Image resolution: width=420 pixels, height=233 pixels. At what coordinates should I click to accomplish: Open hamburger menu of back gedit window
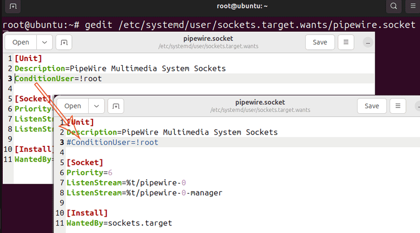(346, 42)
